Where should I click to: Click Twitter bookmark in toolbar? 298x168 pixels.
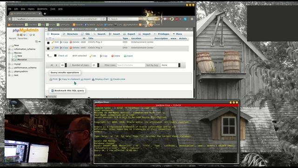(x=108, y=25)
